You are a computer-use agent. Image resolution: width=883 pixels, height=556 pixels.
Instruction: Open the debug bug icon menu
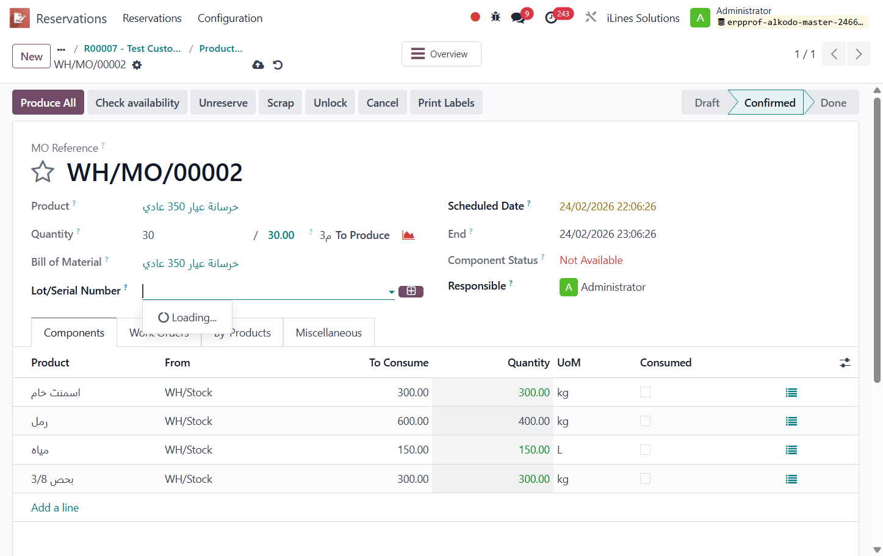point(496,17)
